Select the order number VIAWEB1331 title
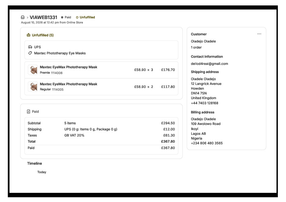Viewport: 286px width, 202px height. (x=43, y=17)
